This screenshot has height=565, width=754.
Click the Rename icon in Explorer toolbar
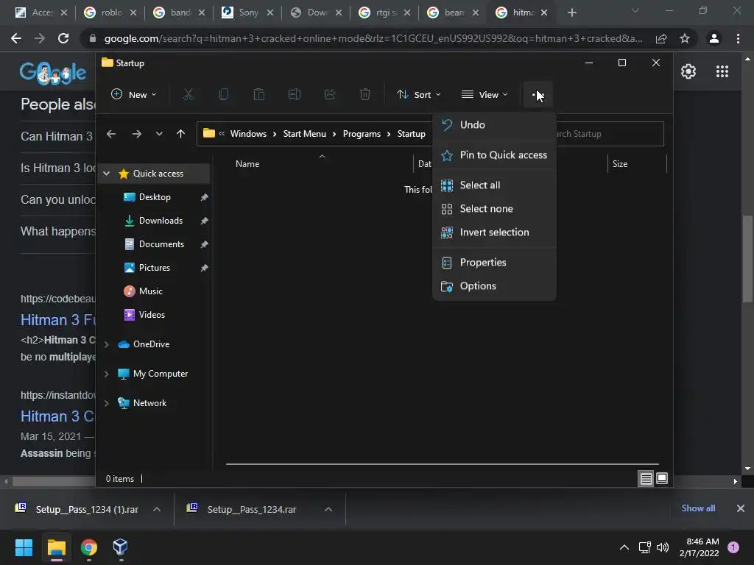(x=295, y=95)
